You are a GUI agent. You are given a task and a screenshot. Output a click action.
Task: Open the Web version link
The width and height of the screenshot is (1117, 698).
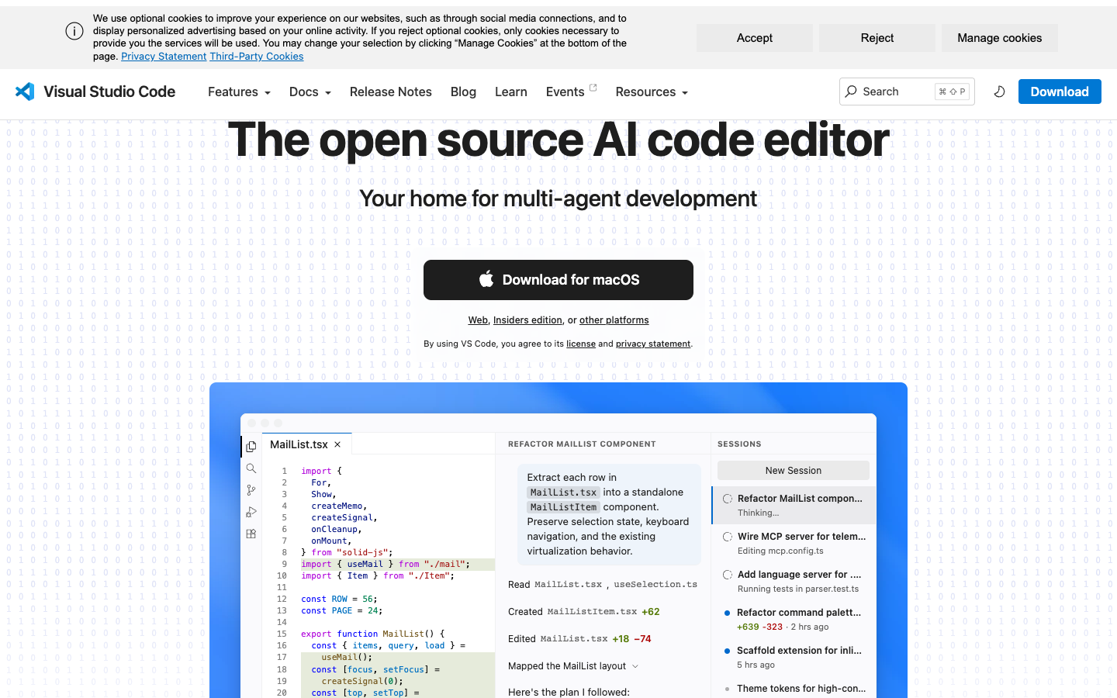[x=478, y=320]
